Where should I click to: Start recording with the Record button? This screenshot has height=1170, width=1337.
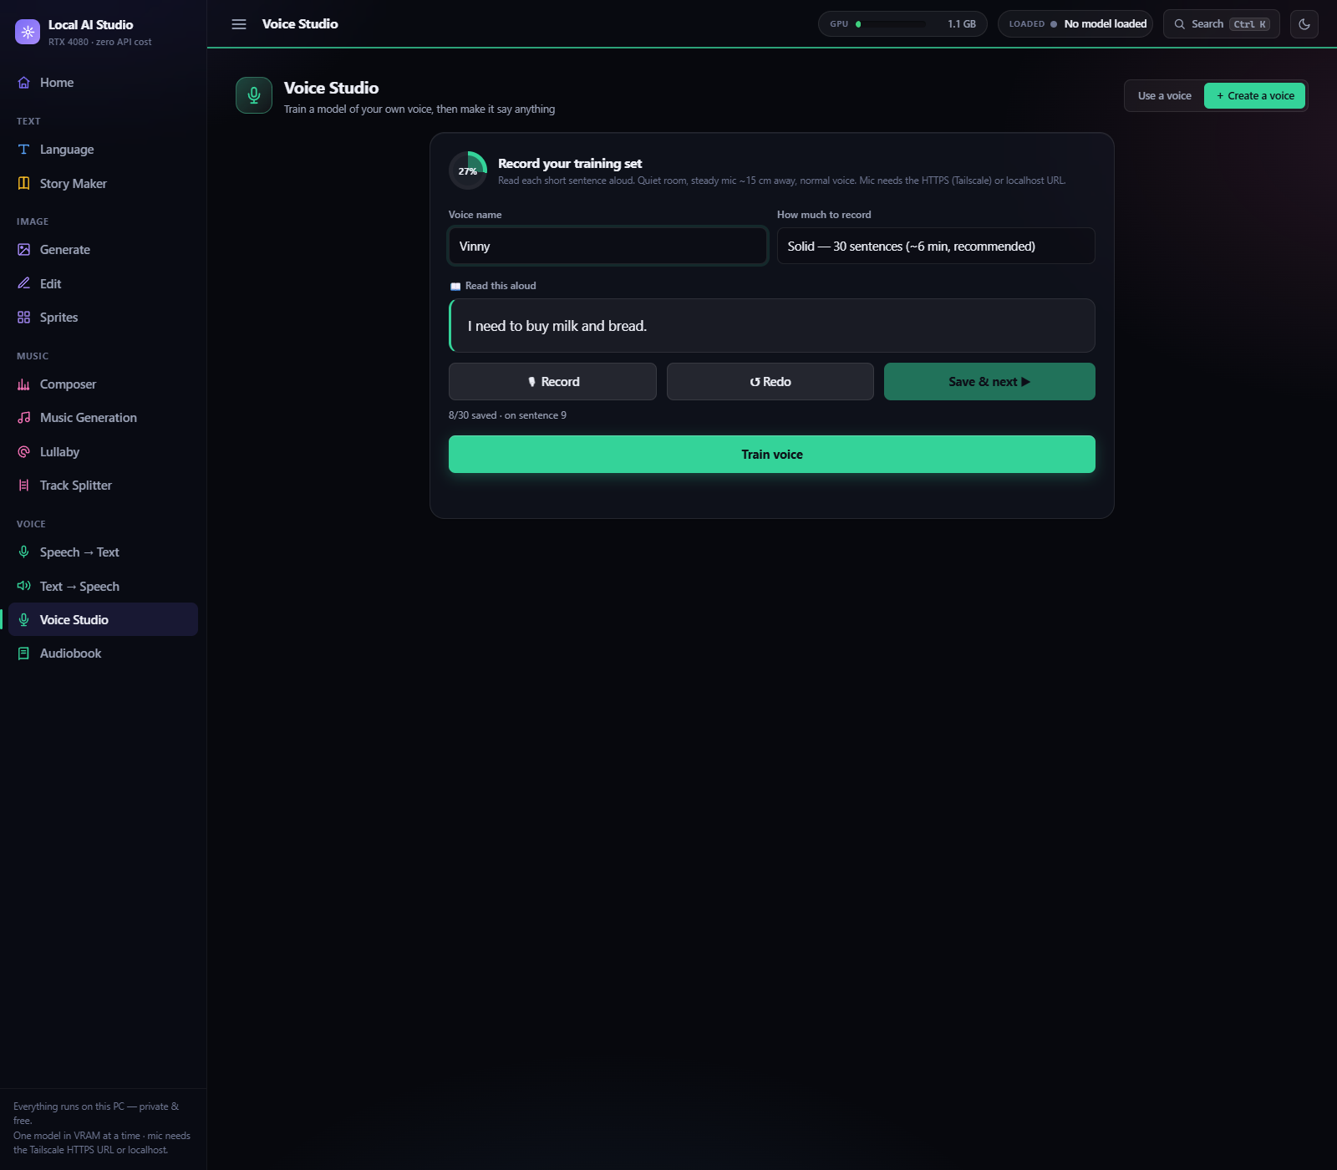point(552,382)
